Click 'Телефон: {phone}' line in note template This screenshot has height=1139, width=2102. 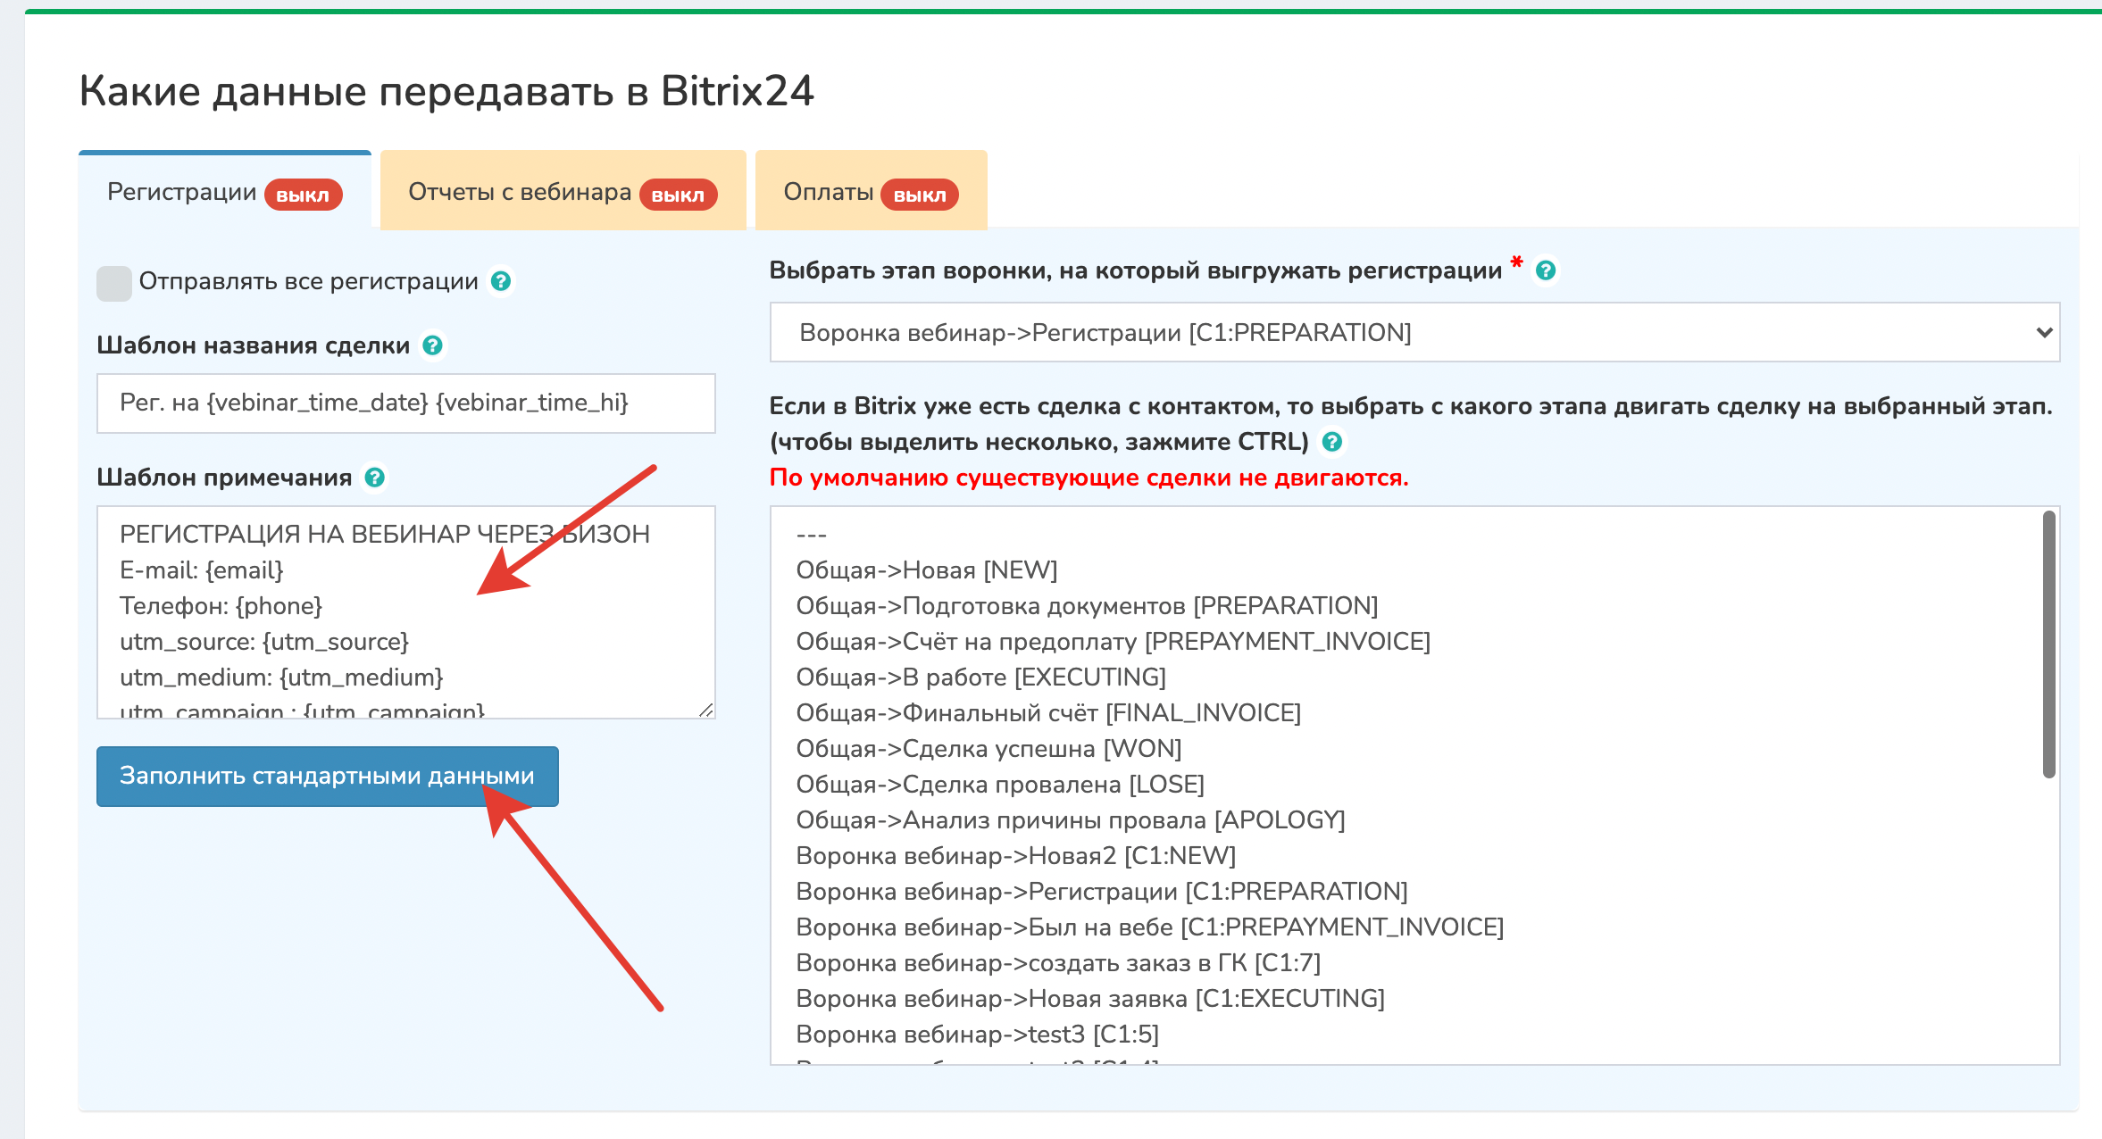point(221,606)
